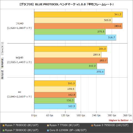The image size is (133, 133).
Task: Click the 240 fps axis tick label
Action: tap(96, 116)
